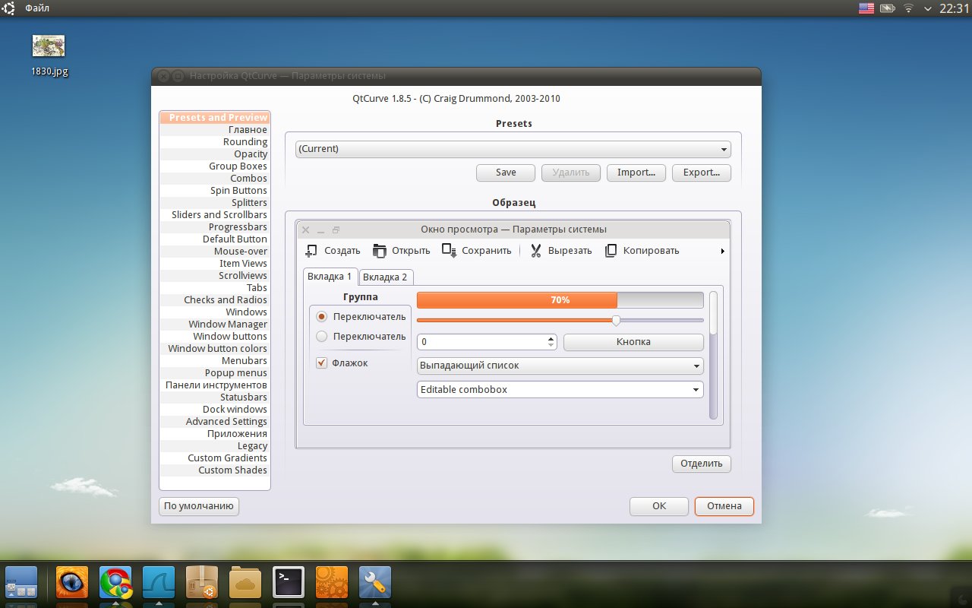972x608 pixels.
Task: Launch the cat-eye image viewer dock icon
Action: (72, 583)
